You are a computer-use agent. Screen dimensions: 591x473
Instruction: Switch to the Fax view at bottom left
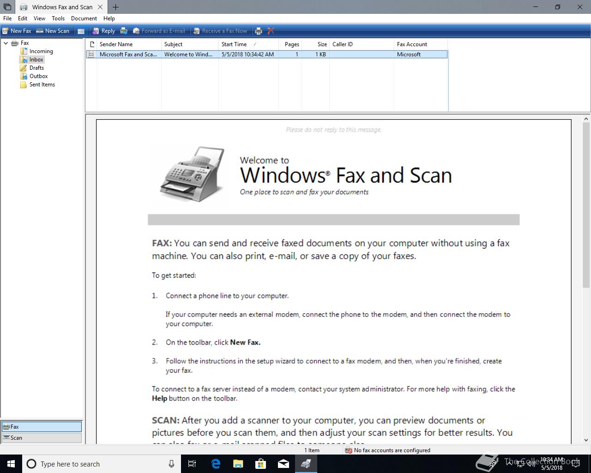[x=42, y=427]
